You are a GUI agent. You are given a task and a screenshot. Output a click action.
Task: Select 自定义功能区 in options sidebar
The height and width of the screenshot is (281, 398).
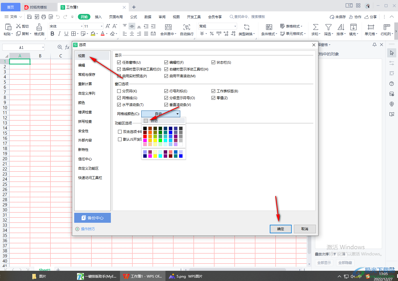coord(88,168)
